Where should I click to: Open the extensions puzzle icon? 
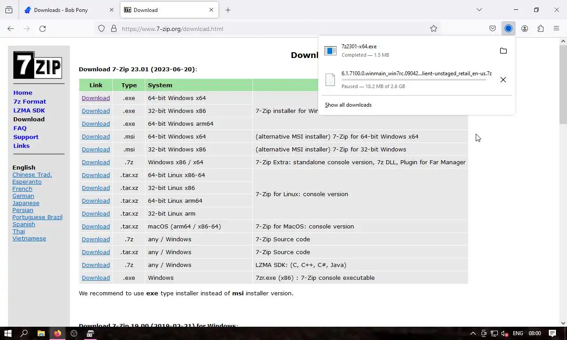pos(540,29)
